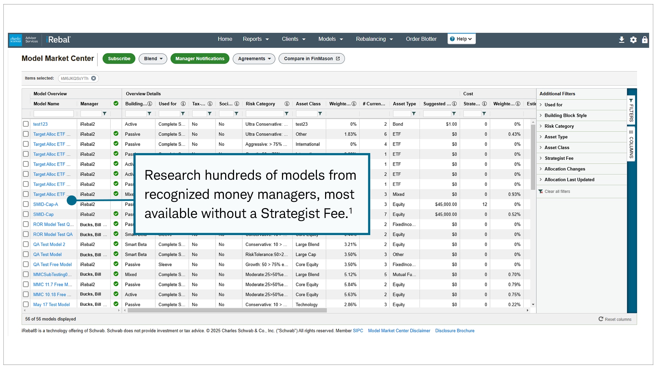The width and height of the screenshot is (657, 369).
Task: Open the Help dropdown
Action: click(461, 39)
